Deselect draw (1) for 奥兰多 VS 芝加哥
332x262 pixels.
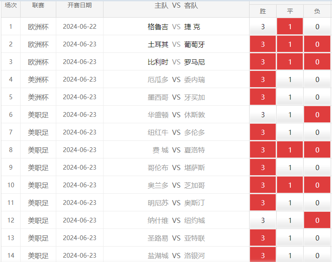pos(290,185)
